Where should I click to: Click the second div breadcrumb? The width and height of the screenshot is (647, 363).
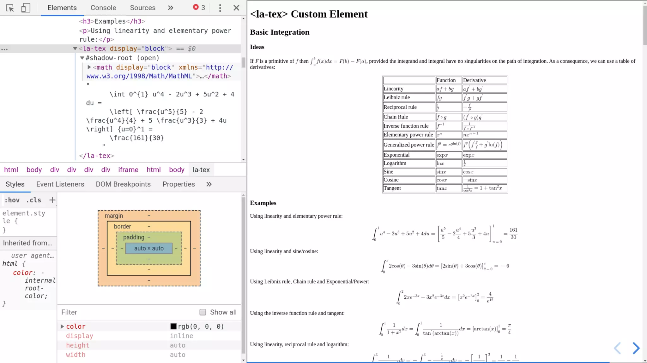(72, 170)
